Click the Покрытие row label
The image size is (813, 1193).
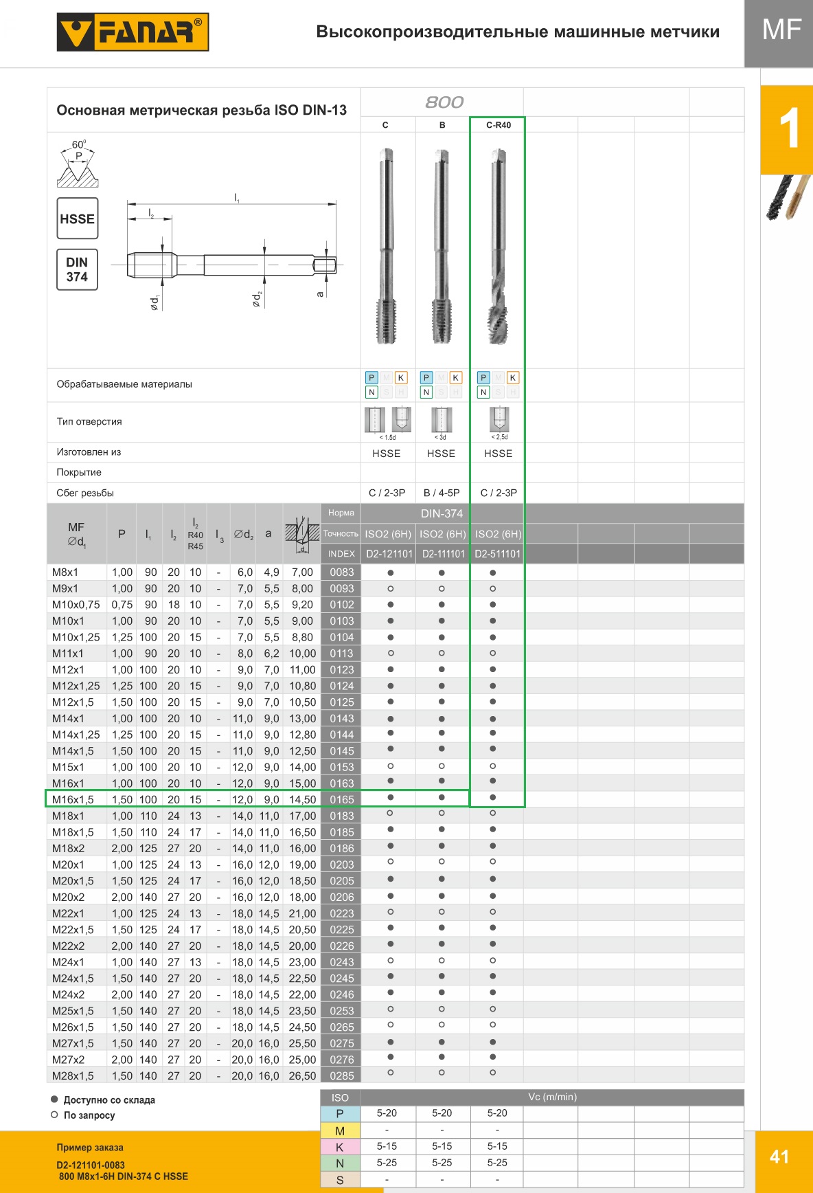click(79, 472)
